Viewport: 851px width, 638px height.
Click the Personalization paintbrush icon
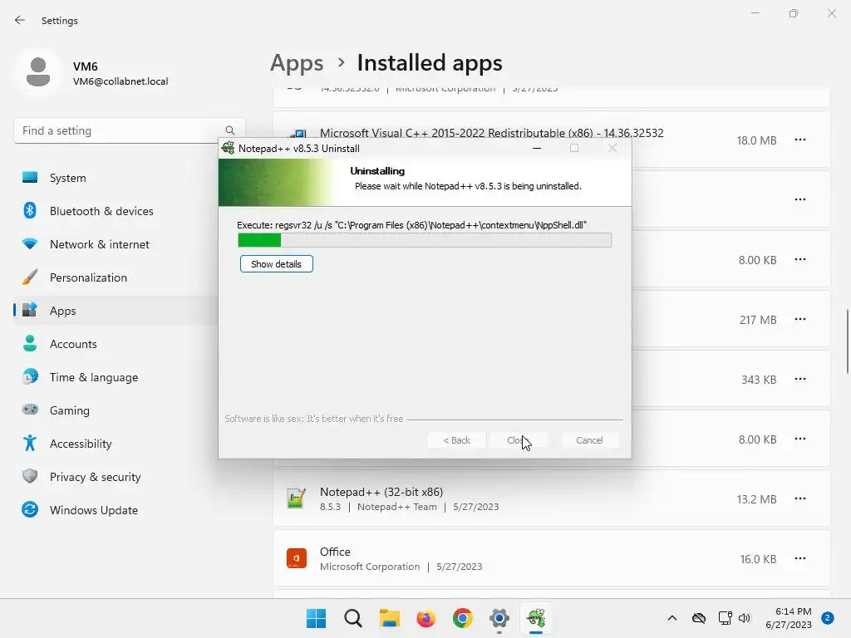tap(30, 277)
